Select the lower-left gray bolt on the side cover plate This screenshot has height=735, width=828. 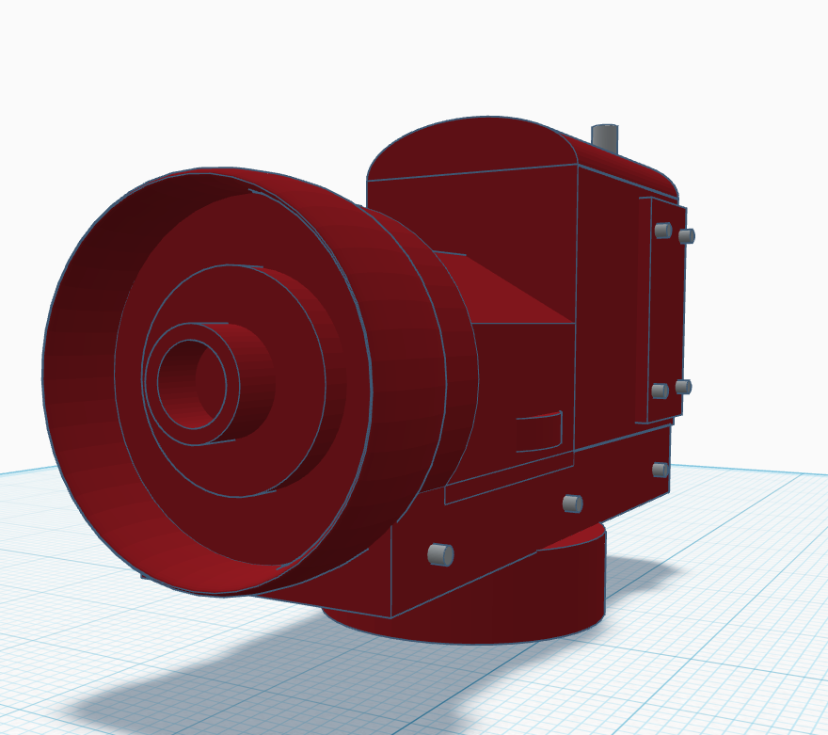(660, 391)
